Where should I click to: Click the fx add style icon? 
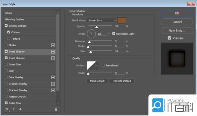[7, 109]
